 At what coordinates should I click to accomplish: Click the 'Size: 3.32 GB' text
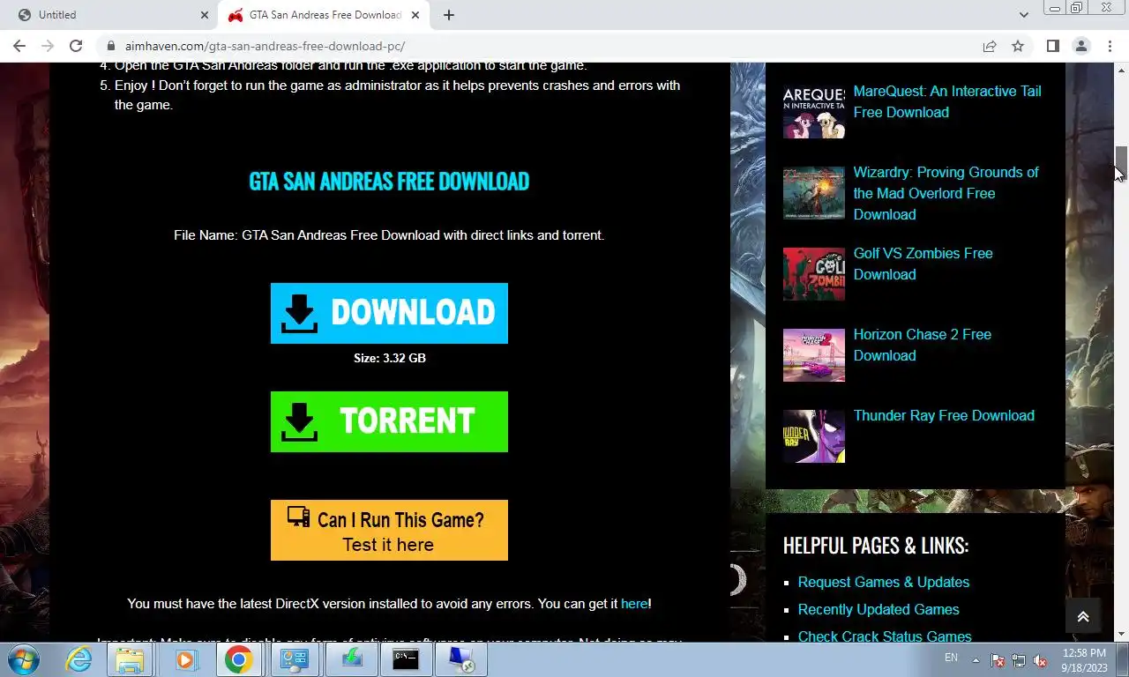click(x=389, y=358)
